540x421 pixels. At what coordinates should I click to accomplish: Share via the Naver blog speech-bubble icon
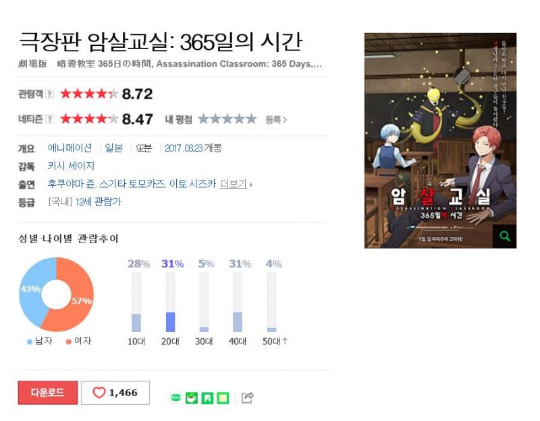[x=175, y=397]
